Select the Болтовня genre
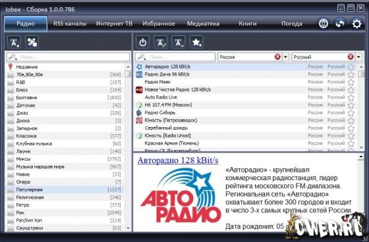Screen dimensions: 369x242 tap(65, 98)
